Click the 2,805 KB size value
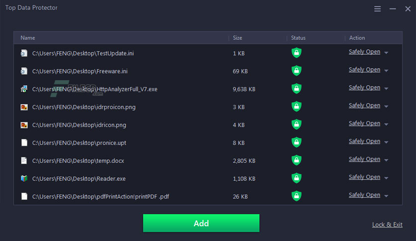Image resolution: width=416 pixels, height=241 pixels. 244,161
